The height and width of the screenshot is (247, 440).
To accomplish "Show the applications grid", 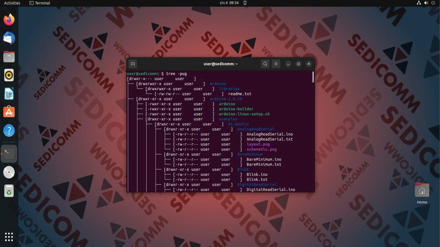I will tap(9, 237).
